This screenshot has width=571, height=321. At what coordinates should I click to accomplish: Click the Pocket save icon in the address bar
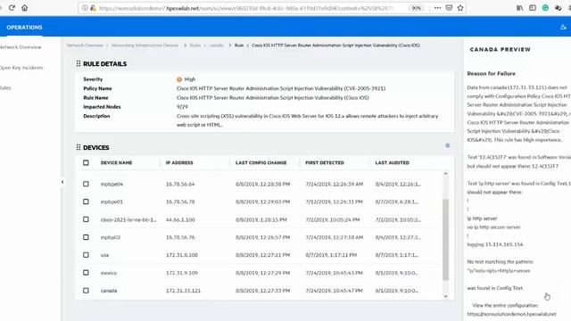[x=449, y=8]
